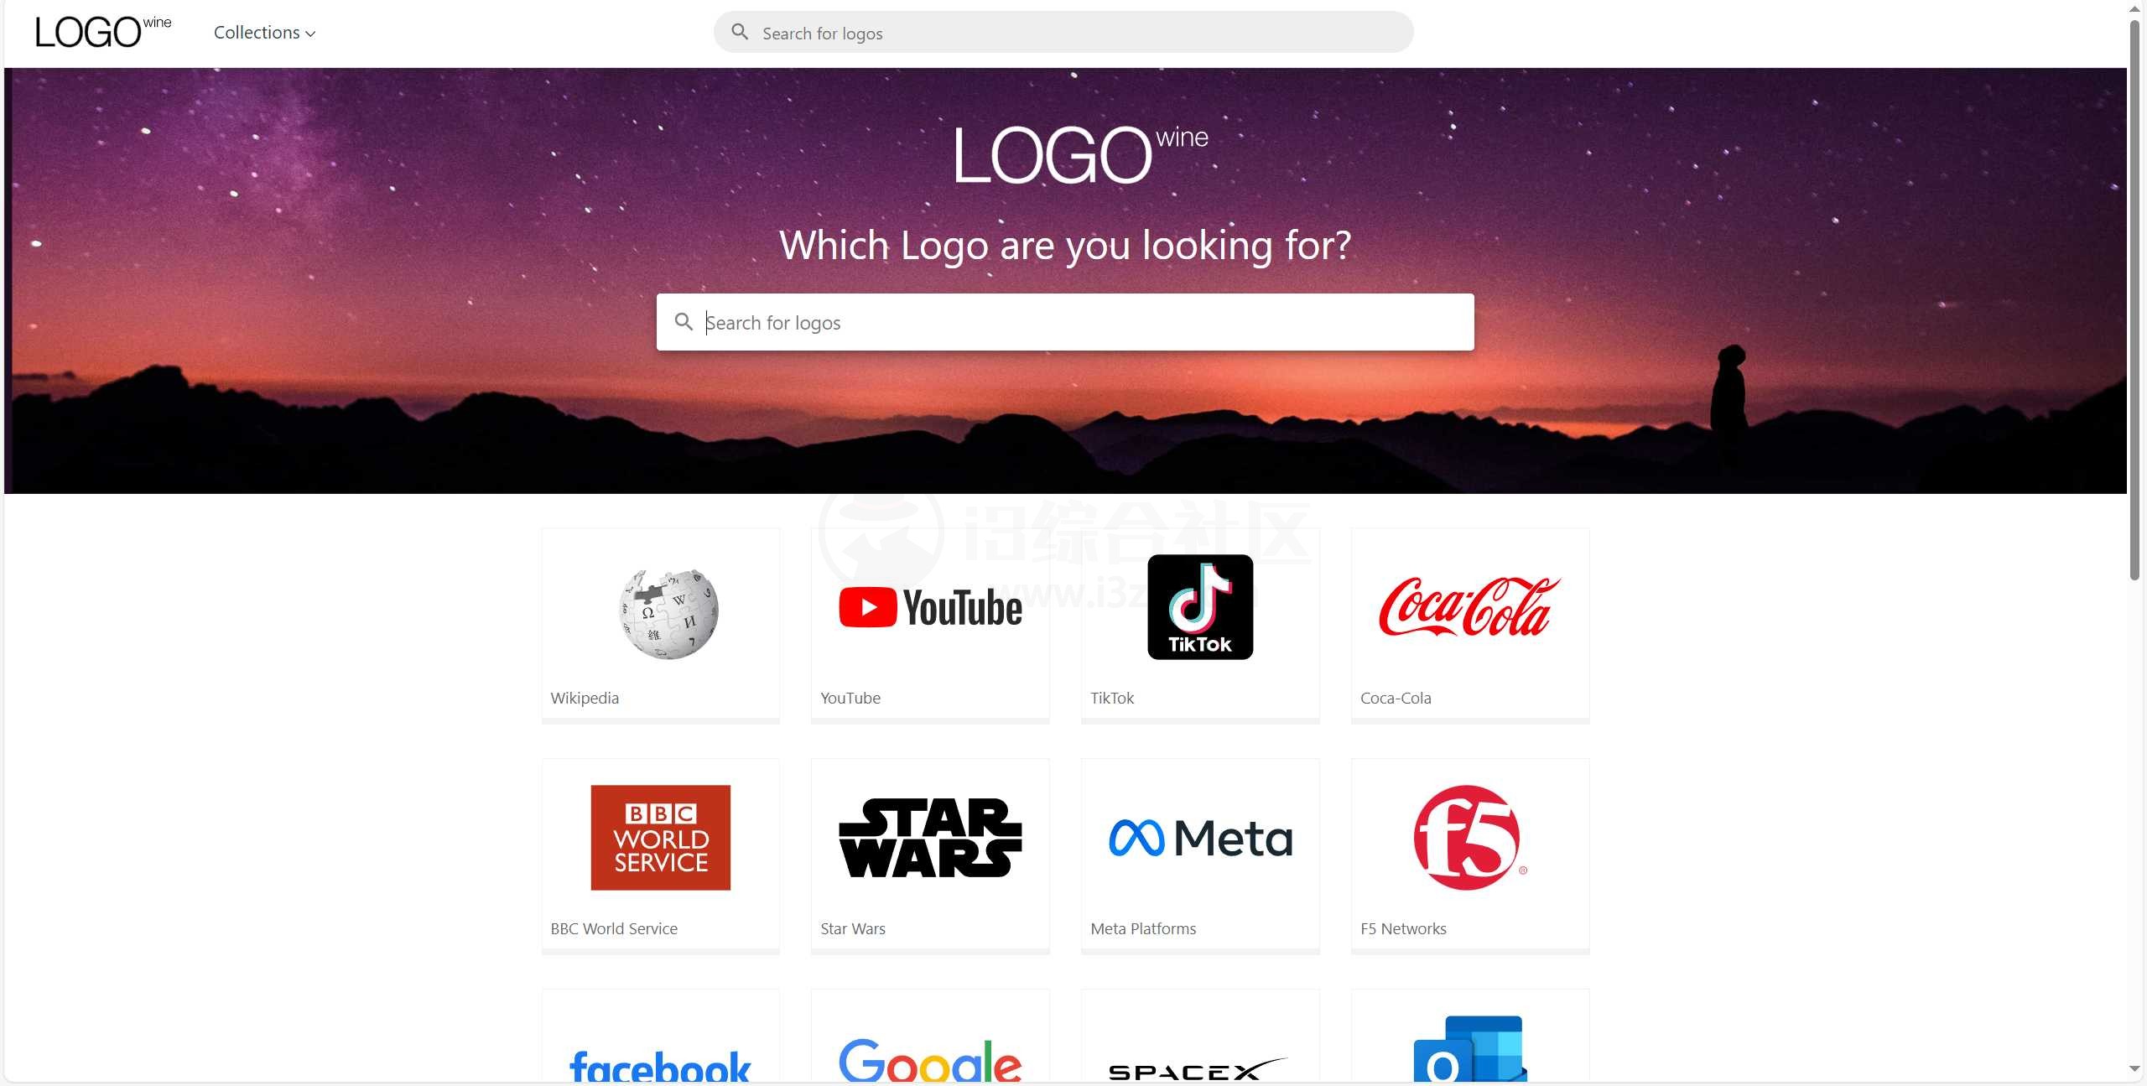The image size is (2147, 1086).
Task: Click the search magnifier icon top bar
Action: point(740,30)
